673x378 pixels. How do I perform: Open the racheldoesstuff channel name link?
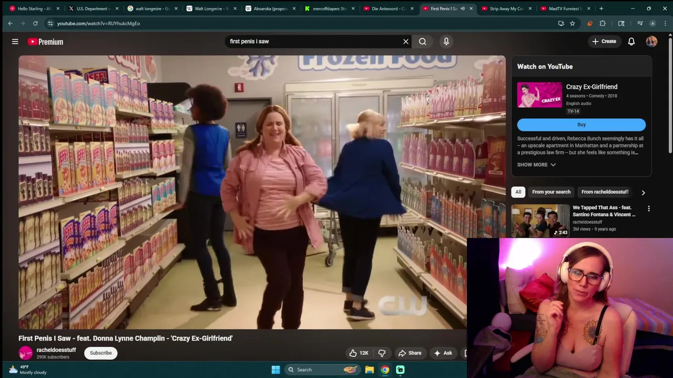[x=56, y=350]
